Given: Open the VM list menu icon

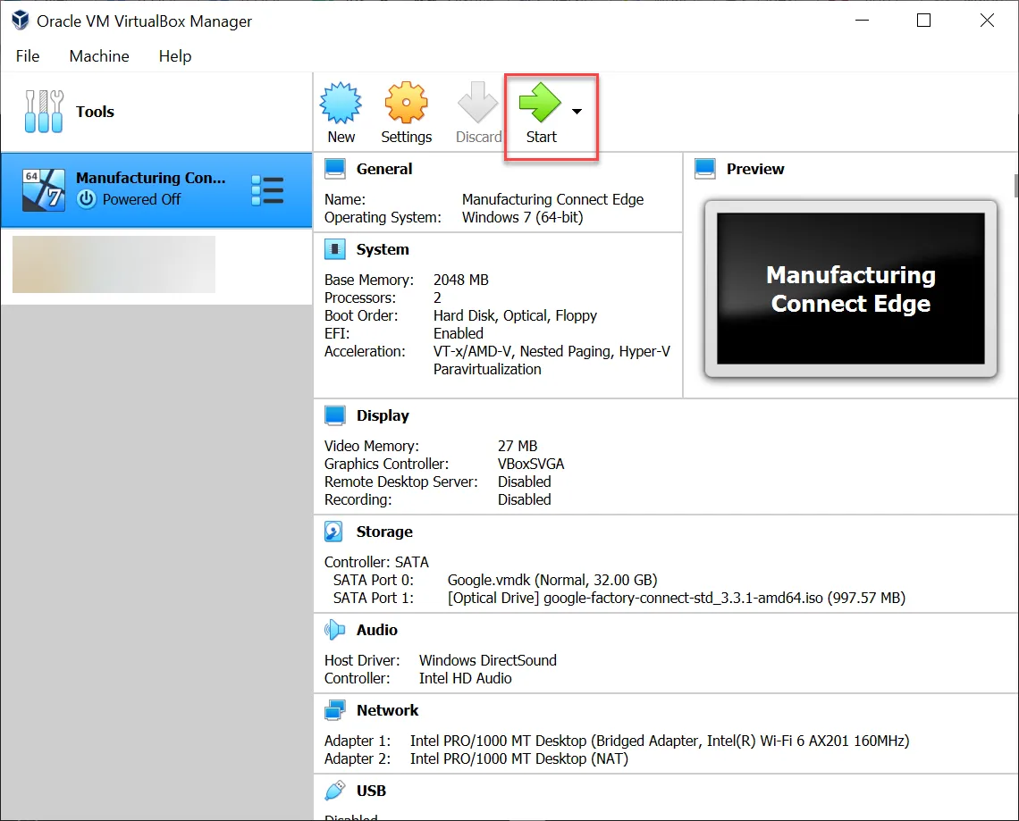Looking at the screenshot, I should tap(267, 191).
